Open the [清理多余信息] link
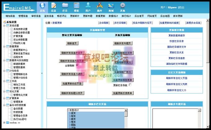Screen dimensions: 211x130 click(193, 23)
